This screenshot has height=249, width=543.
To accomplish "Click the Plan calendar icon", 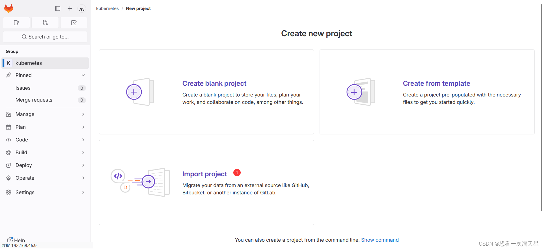I will point(8,127).
